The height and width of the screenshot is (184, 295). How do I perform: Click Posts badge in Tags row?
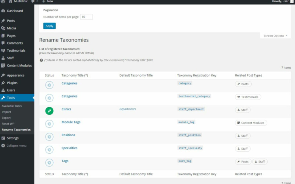pyautogui.click(x=243, y=162)
